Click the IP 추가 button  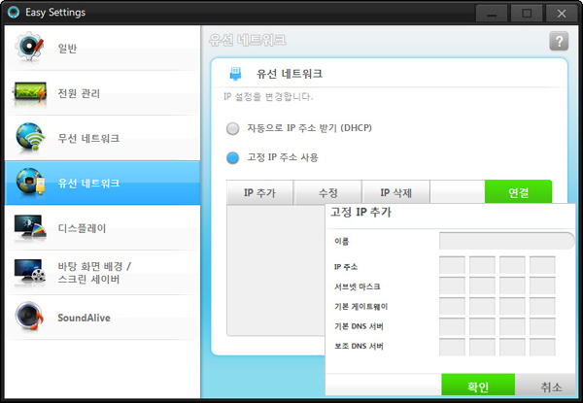[258, 192]
